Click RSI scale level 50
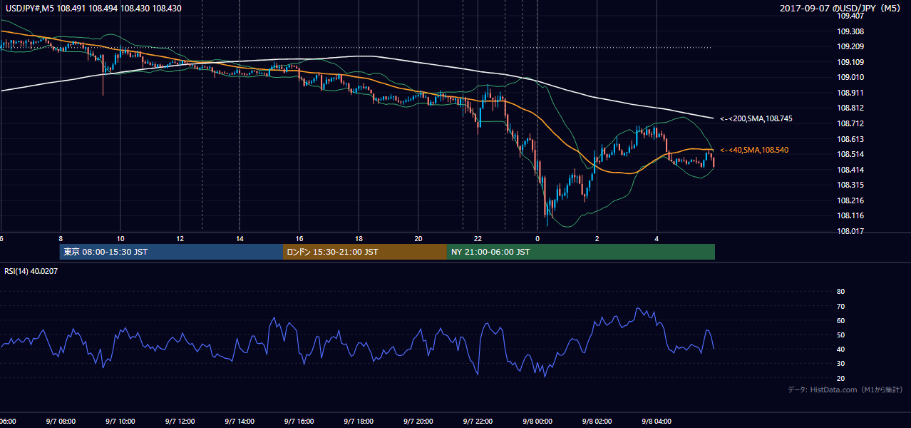This screenshot has height=428, width=911. (840, 335)
